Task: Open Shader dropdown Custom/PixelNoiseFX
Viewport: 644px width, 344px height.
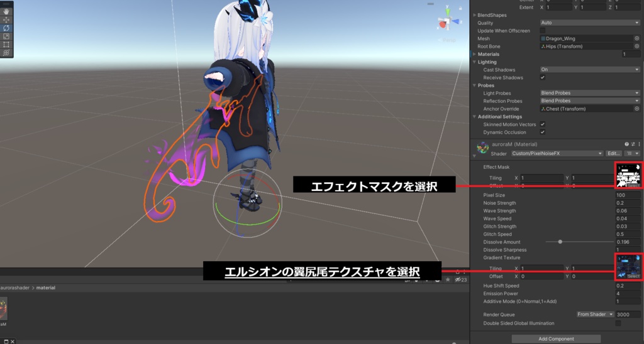Action: pos(557,153)
